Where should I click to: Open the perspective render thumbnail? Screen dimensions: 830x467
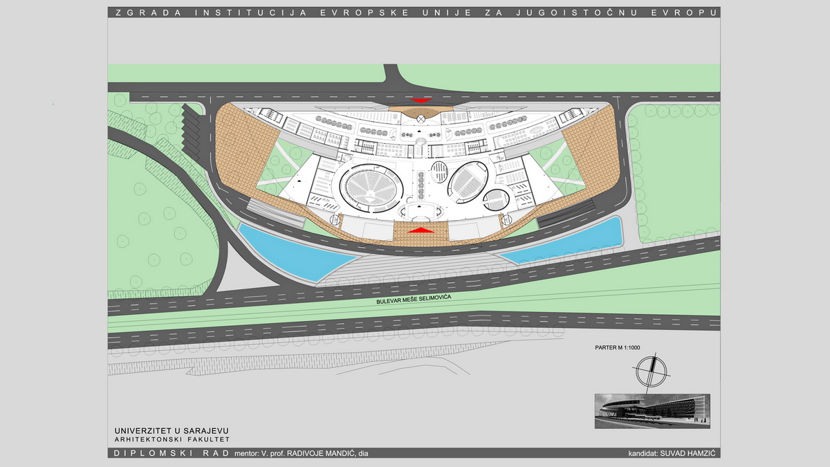pyautogui.click(x=652, y=410)
